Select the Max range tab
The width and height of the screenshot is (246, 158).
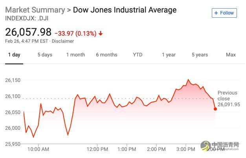(x=231, y=55)
